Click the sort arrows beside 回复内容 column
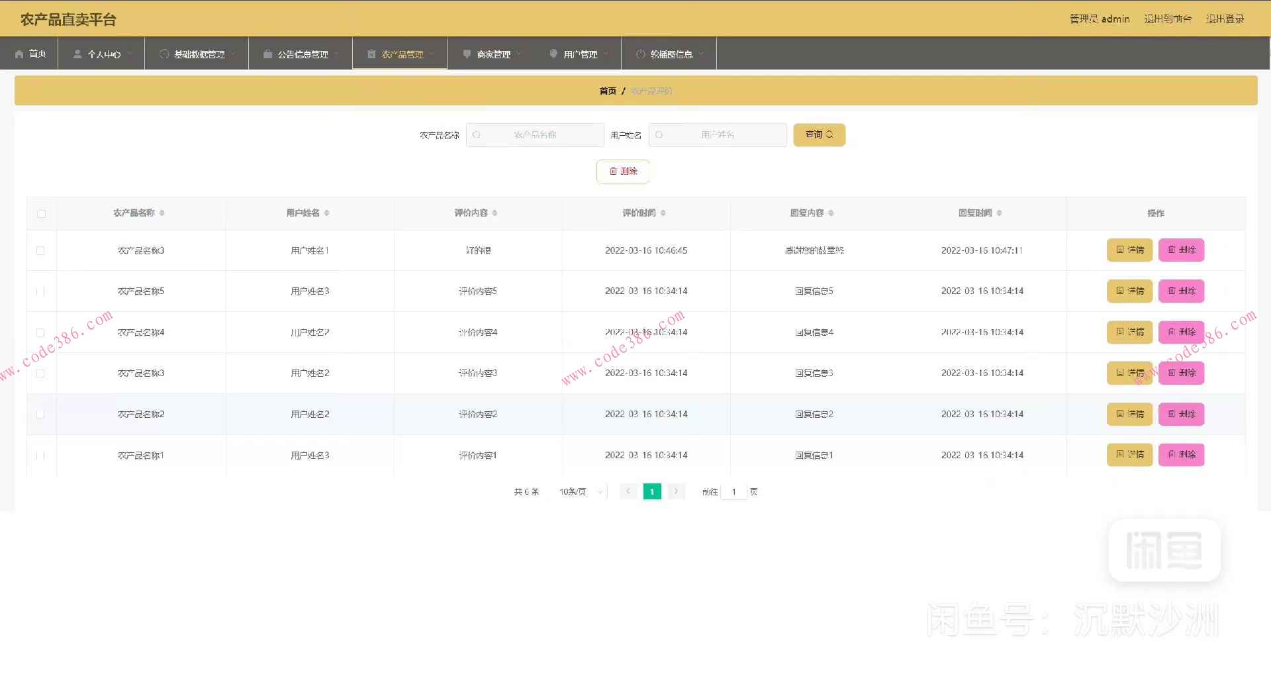Viewport: 1271px width, 694px height. tap(831, 213)
